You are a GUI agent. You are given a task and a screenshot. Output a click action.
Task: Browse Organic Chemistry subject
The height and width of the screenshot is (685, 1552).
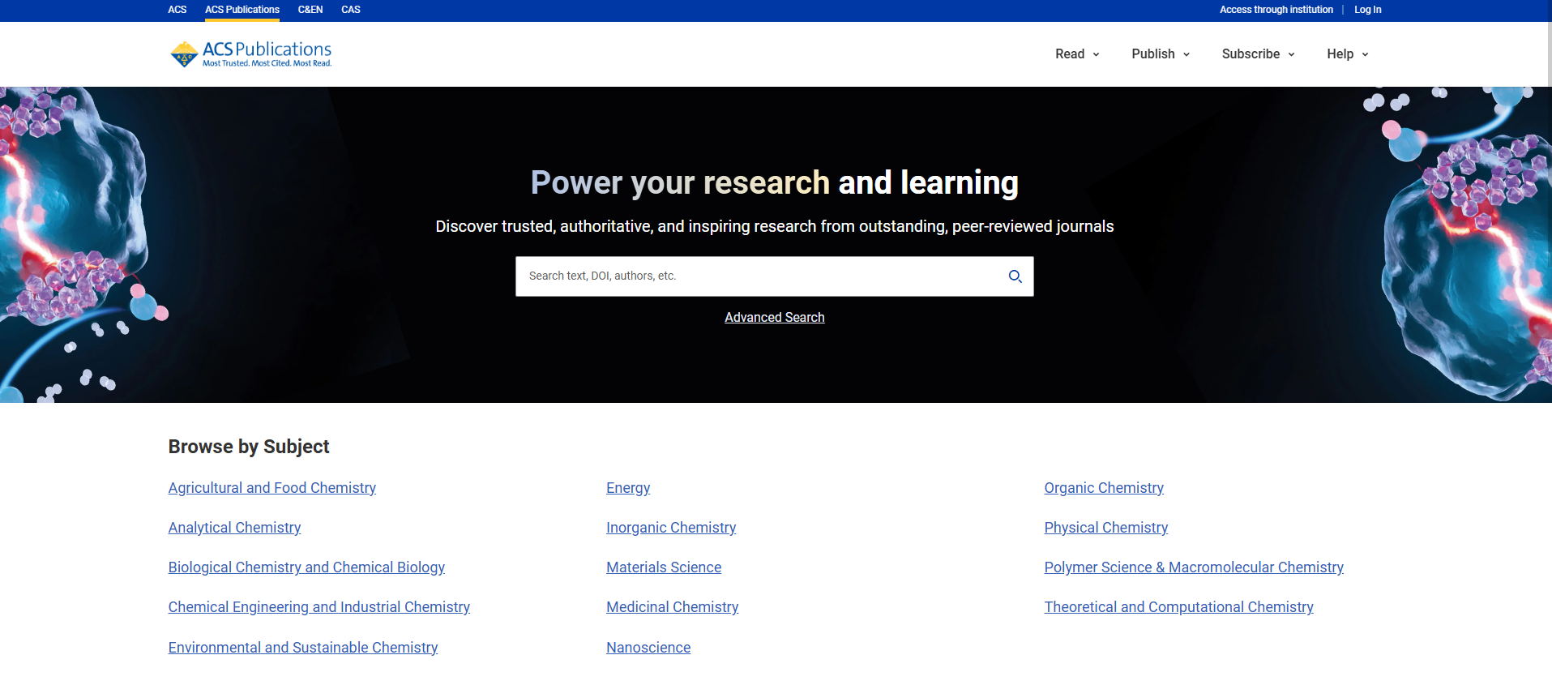[1104, 488]
